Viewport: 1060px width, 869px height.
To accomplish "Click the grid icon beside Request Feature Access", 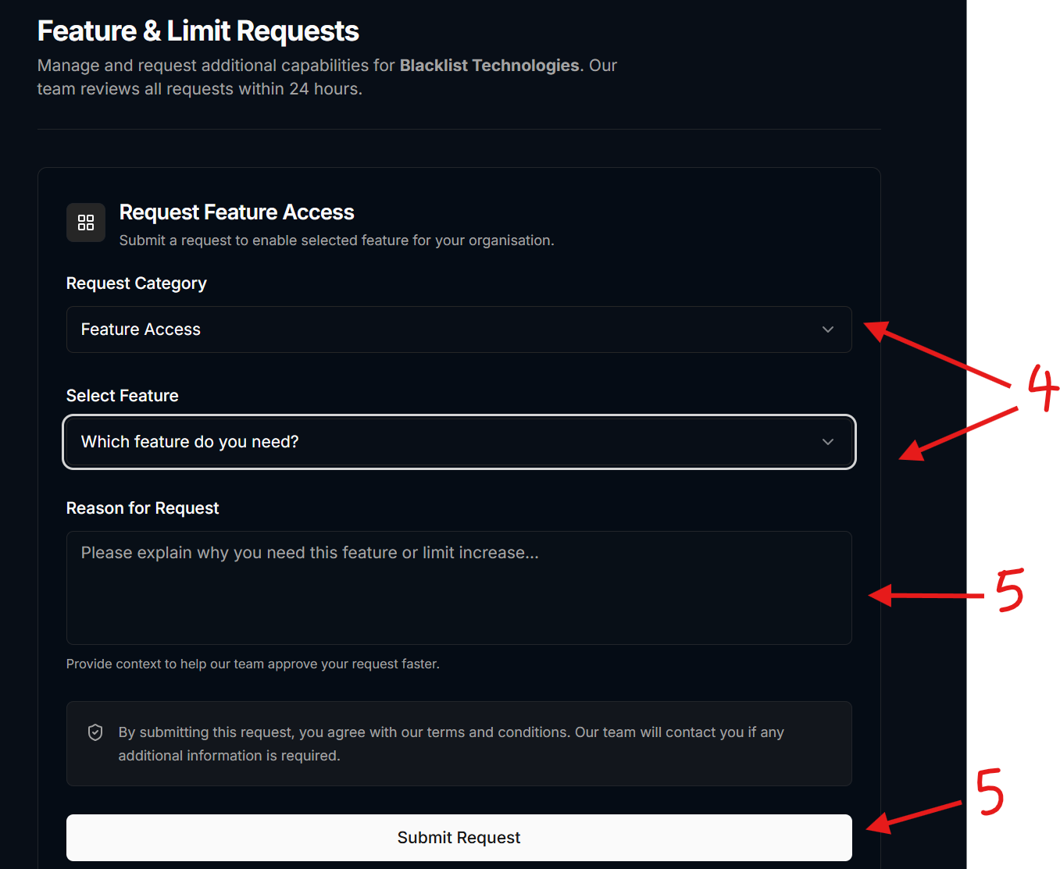I will tap(86, 223).
